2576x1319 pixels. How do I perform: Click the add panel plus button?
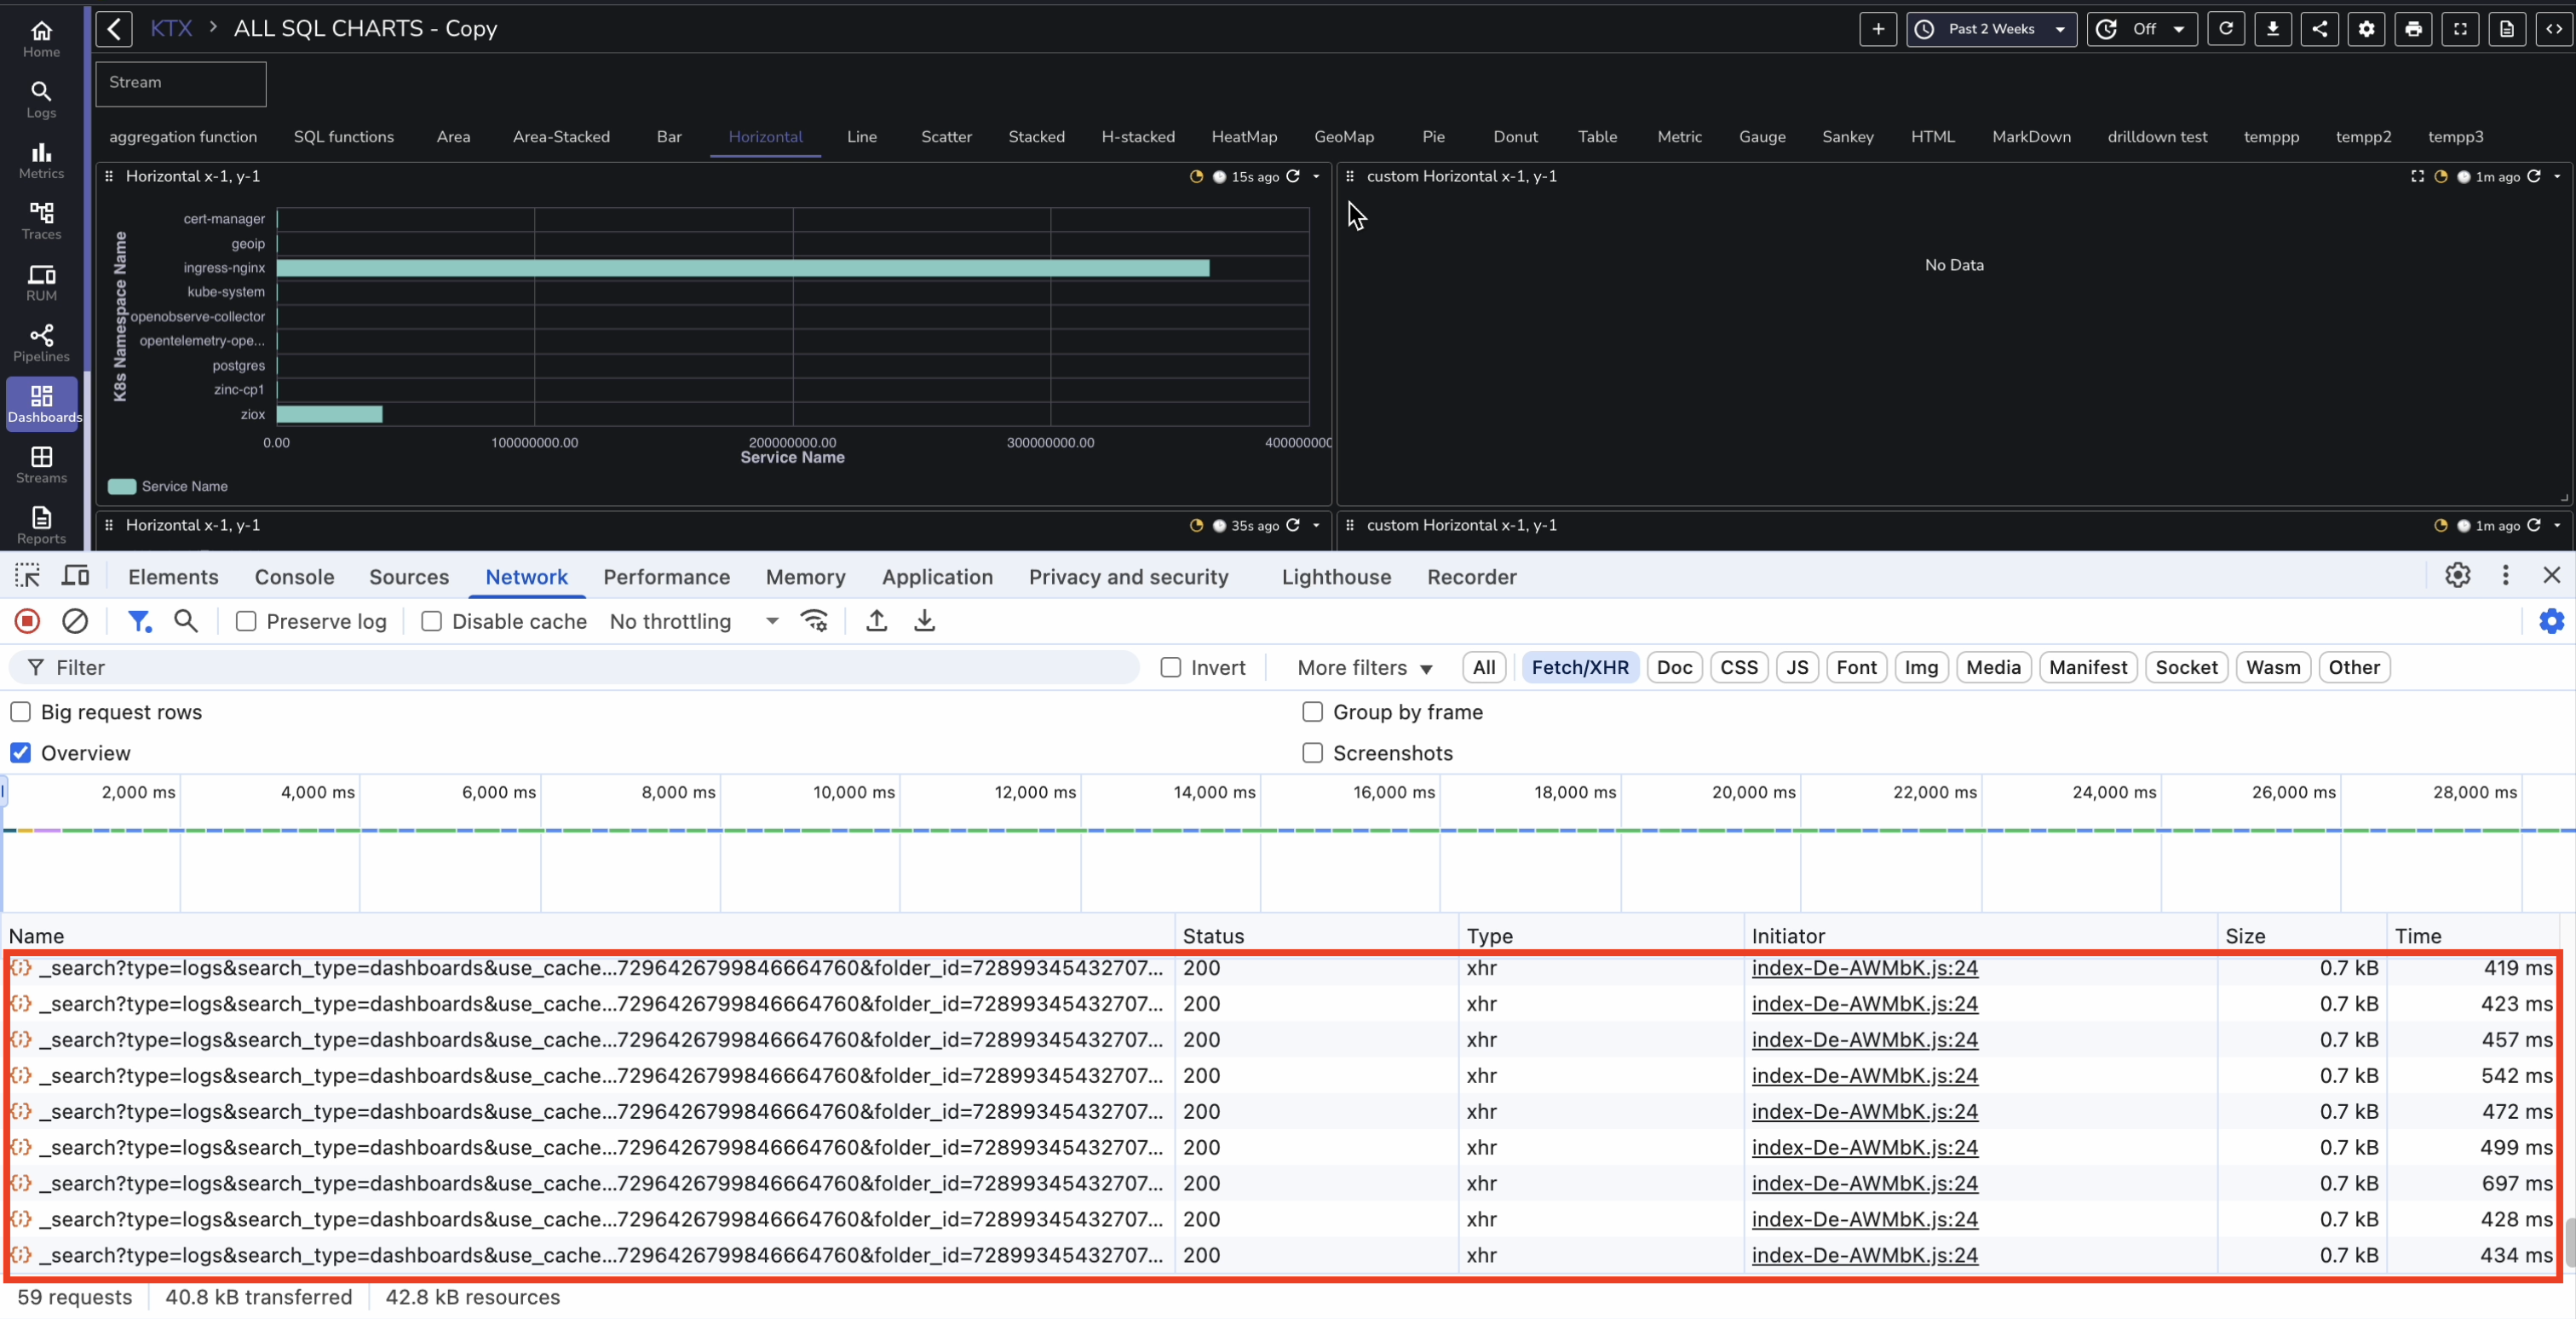pyautogui.click(x=1877, y=29)
